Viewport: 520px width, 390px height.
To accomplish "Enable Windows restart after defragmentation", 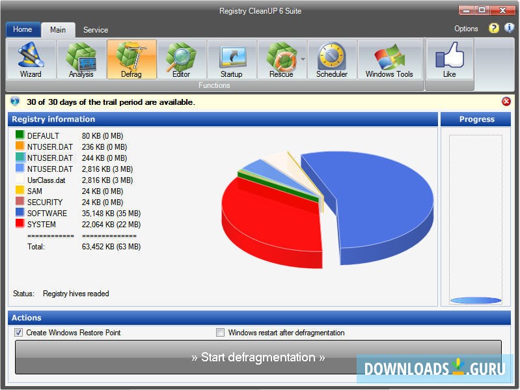I will [x=220, y=332].
